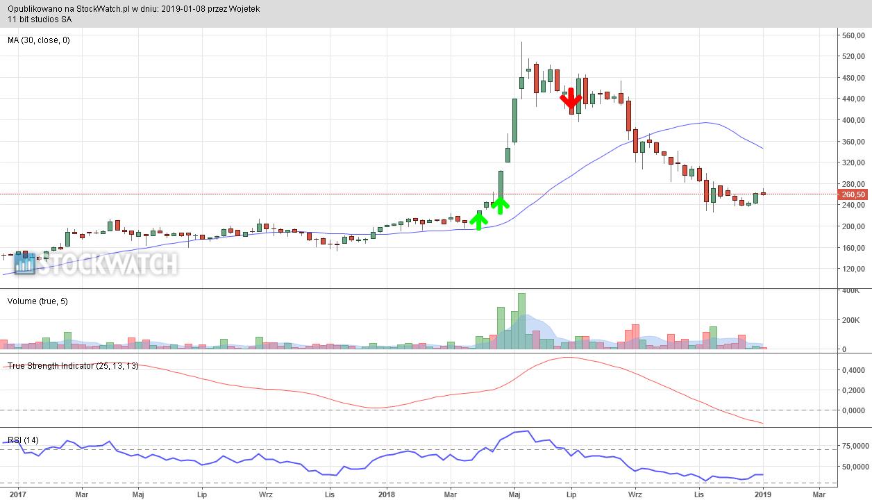Click the 0,0000 TSI axis label
The width and height of the screenshot is (872, 500).
point(852,410)
